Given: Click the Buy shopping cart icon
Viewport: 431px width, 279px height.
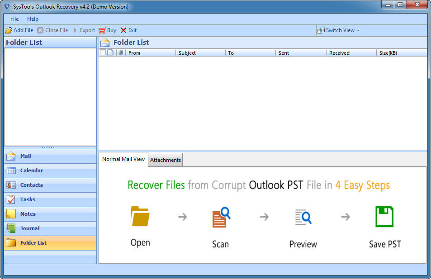Looking at the screenshot, I should 102,30.
